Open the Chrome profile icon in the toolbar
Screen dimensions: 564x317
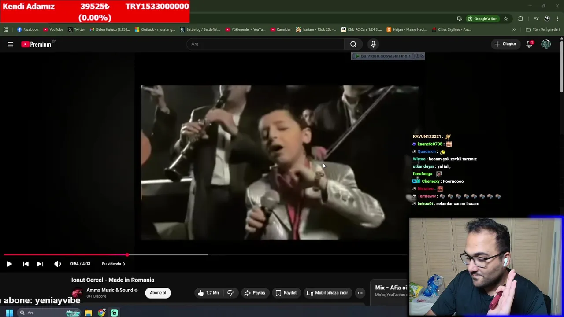click(547, 18)
